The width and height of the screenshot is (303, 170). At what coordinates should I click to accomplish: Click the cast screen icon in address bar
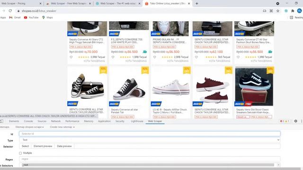[264, 11]
